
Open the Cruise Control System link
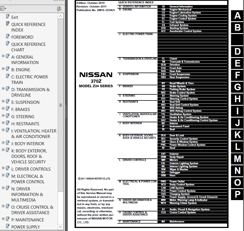pos(183,213)
